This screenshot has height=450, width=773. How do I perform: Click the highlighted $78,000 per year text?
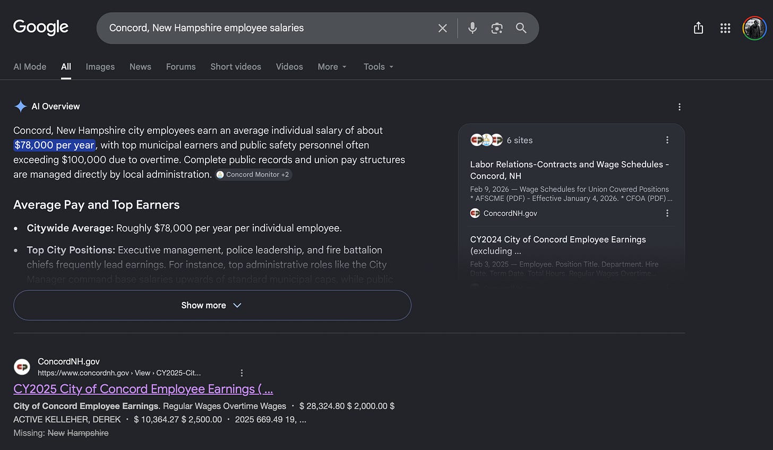coord(54,145)
